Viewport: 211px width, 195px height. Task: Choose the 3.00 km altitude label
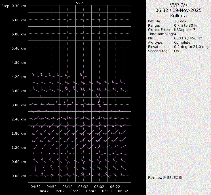point(19,105)
